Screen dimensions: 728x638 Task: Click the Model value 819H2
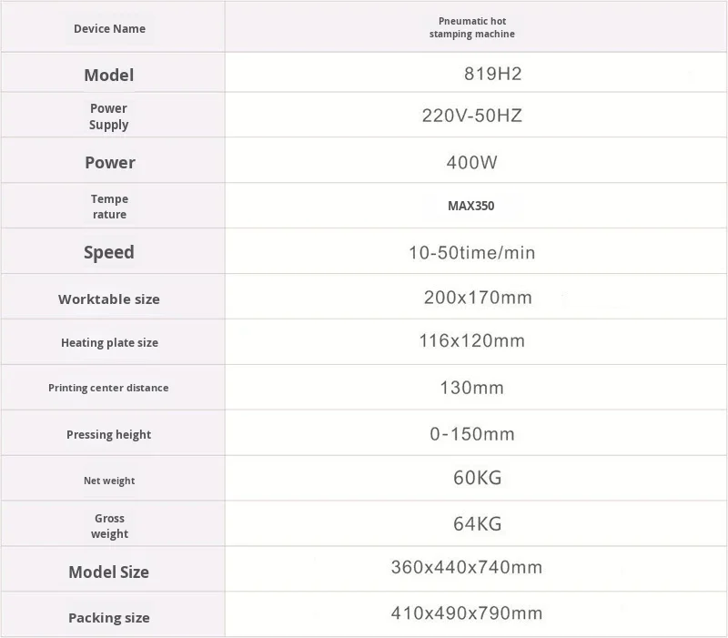point(493,74)
